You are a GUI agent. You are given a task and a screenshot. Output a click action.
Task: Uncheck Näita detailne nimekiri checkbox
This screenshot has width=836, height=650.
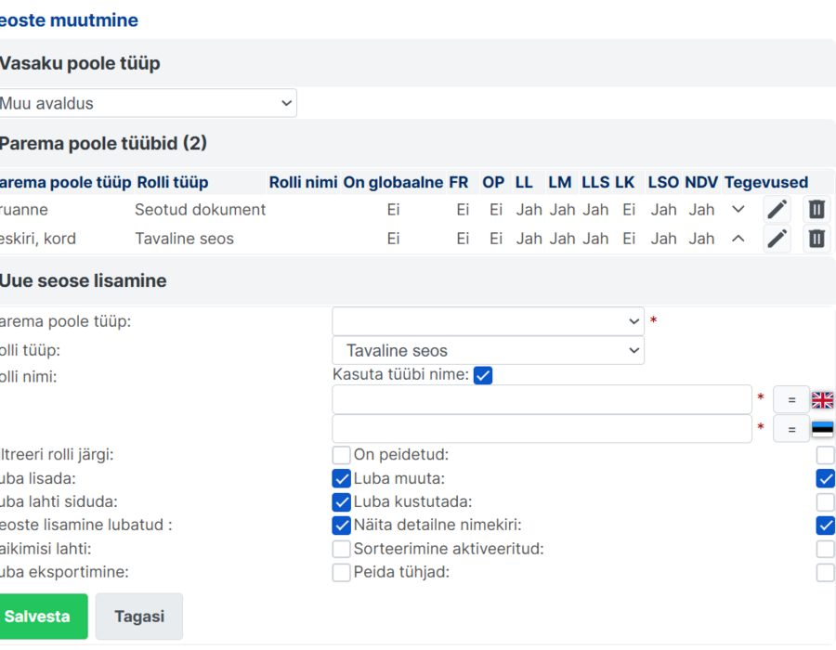click(826, 526)
